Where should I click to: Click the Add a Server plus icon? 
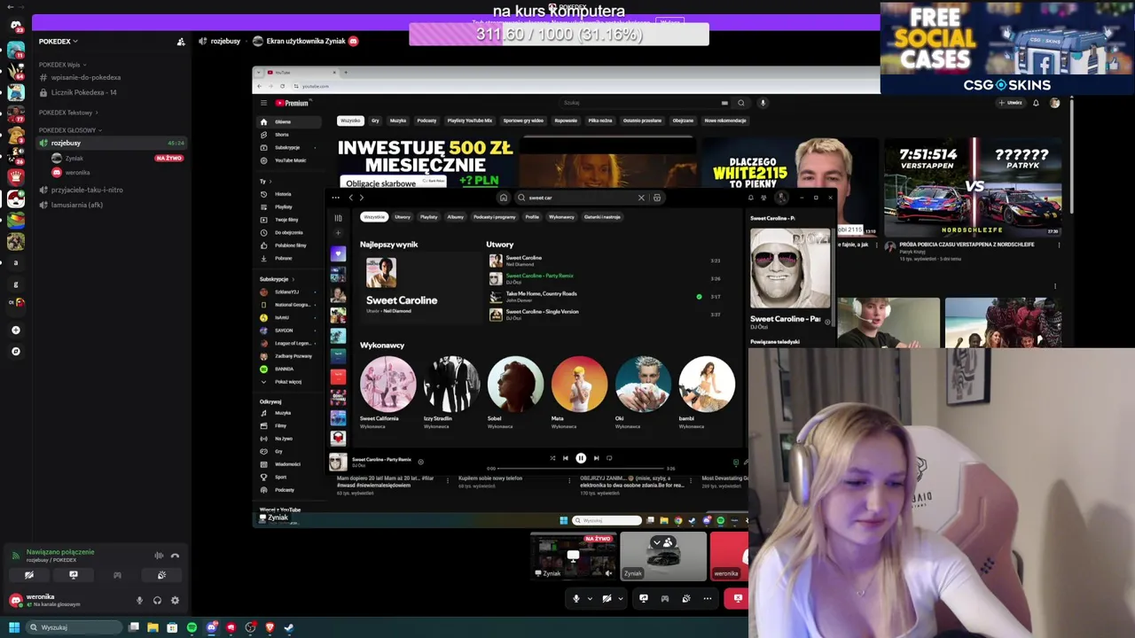click(15, 330)
